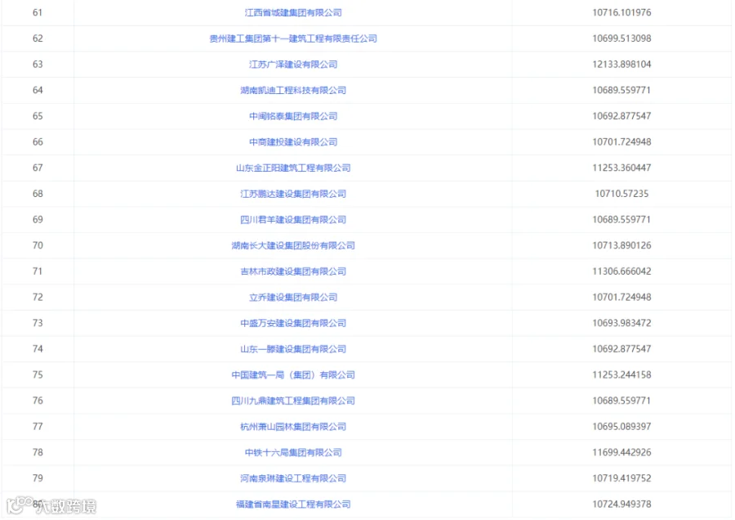Image resolution: width=735 pixels, height=520 pixels.
Task: Open the 中国建筑一局（集团）有限公司 link
Action: click(x=293, y=374)
